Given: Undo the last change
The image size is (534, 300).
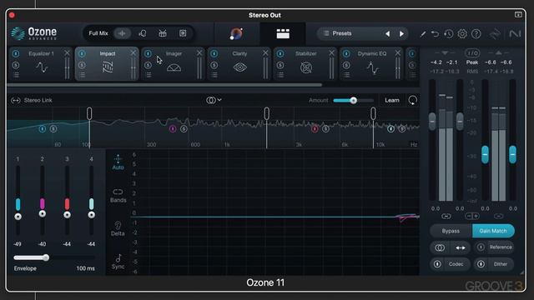Looking at the screenshot, I should 435,33.
